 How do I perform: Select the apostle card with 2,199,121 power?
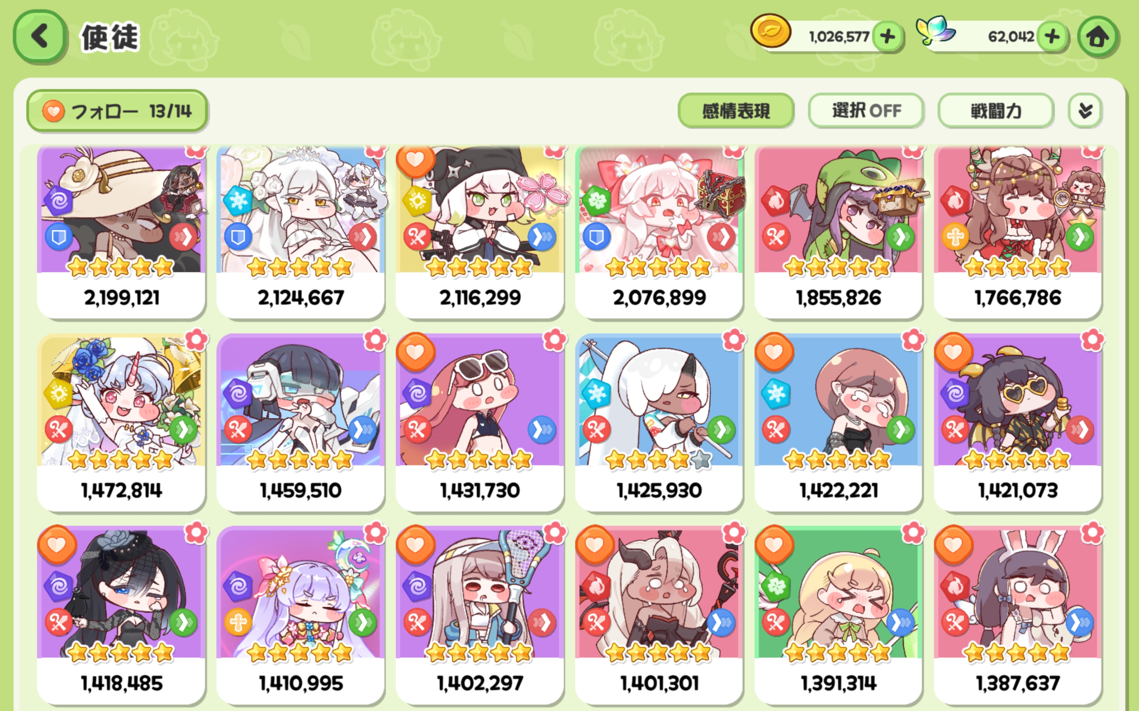(x=121, y=232)
